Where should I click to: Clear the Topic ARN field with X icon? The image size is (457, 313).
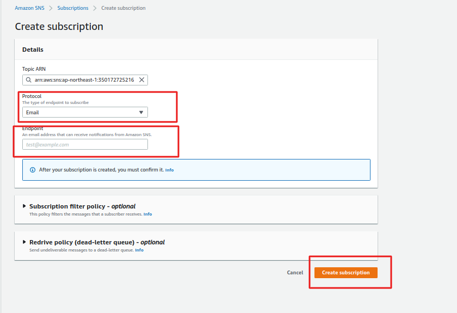coord(142,80)
